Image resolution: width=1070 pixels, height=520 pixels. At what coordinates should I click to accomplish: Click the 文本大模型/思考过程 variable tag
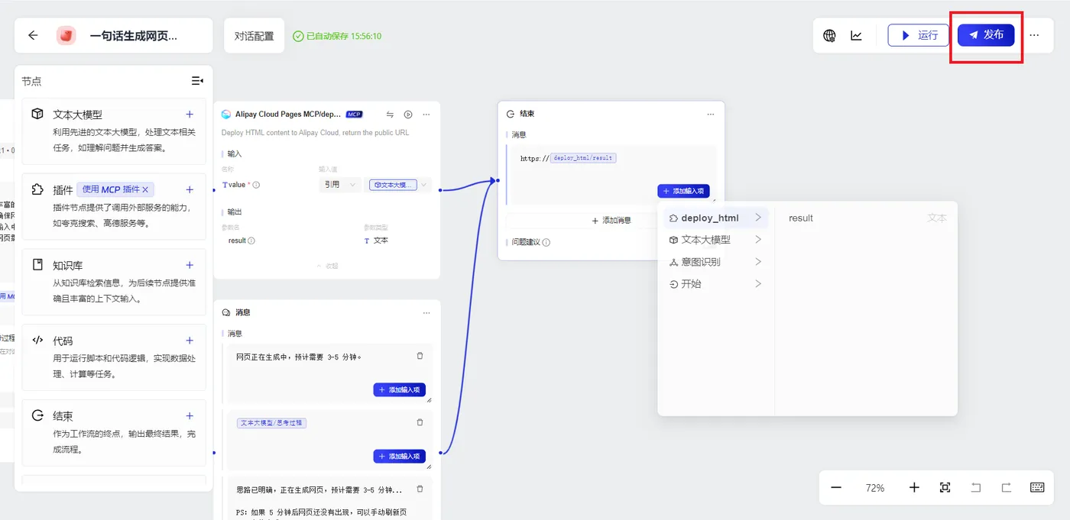(x=271, y=423)
